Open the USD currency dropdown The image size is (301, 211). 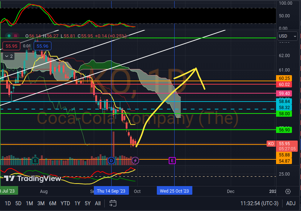pyautogui.click(x=288, y=36)
